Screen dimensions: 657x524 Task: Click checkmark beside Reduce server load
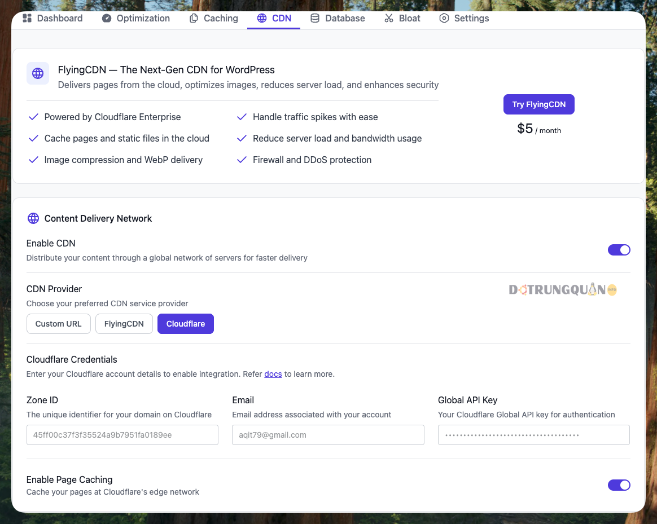[x=242, y=138]
